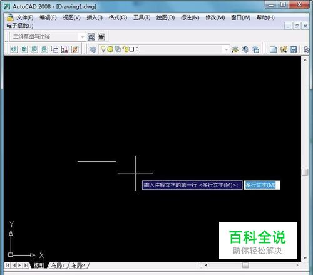
Task: Click the ZI numbering toolbar icon
Action: pyautogui.click(x=64, y=49)
